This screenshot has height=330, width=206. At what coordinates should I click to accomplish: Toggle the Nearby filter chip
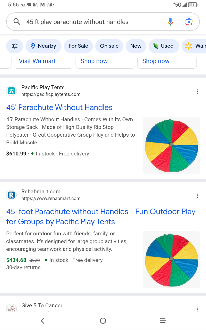pos(44,46)
